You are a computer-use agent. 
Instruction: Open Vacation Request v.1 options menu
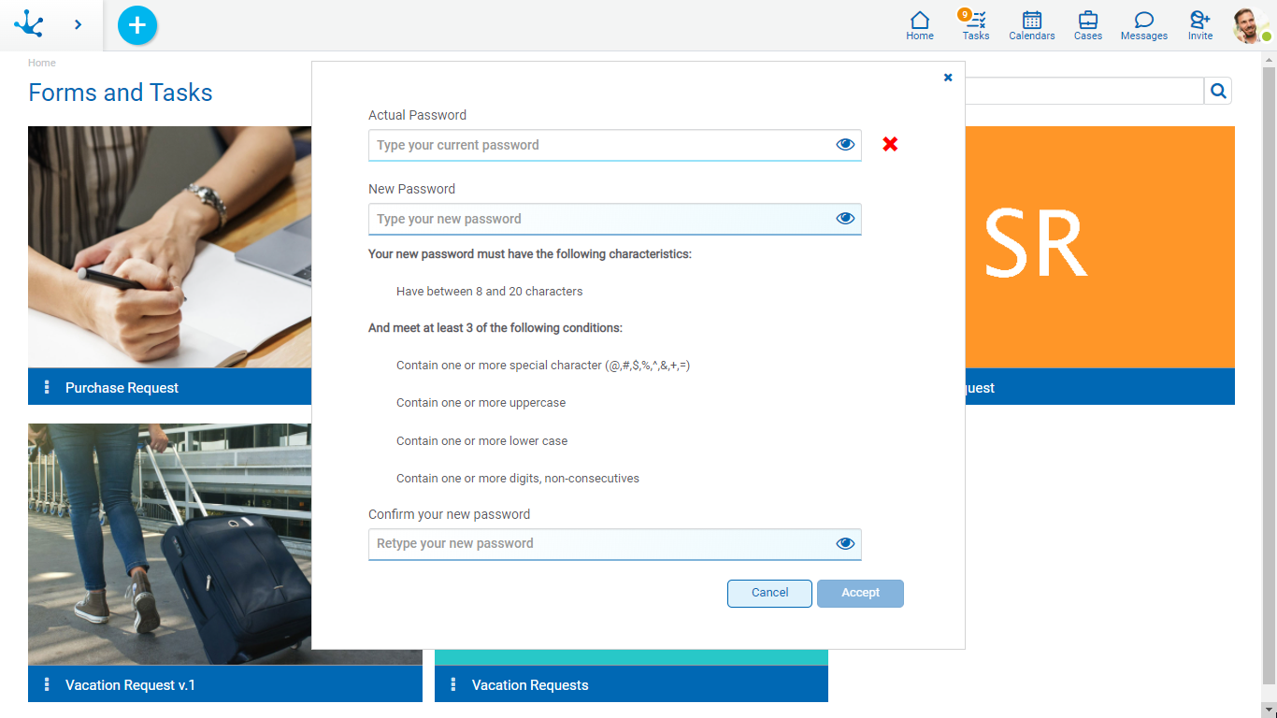[x=47, y=684]
